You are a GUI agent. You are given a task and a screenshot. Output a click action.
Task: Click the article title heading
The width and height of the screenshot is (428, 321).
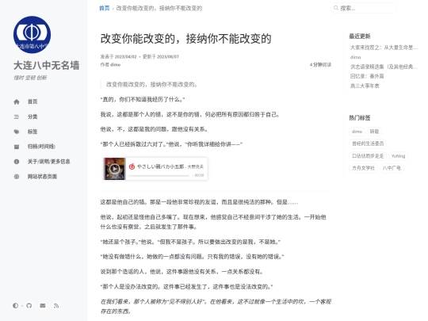click(186, 39)
